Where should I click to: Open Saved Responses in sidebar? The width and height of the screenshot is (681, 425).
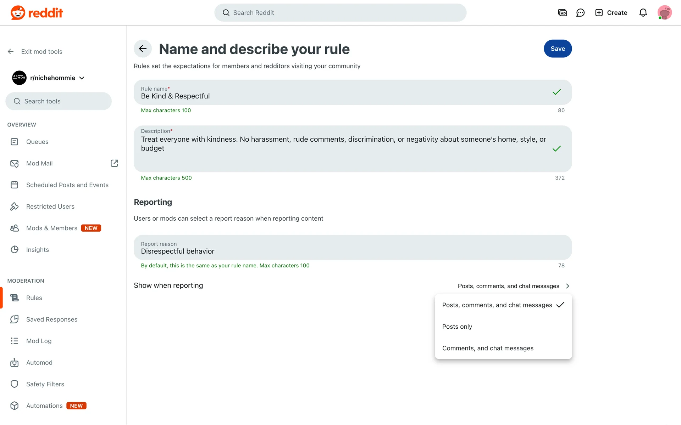pyautogui.click(x=51, y=319)
